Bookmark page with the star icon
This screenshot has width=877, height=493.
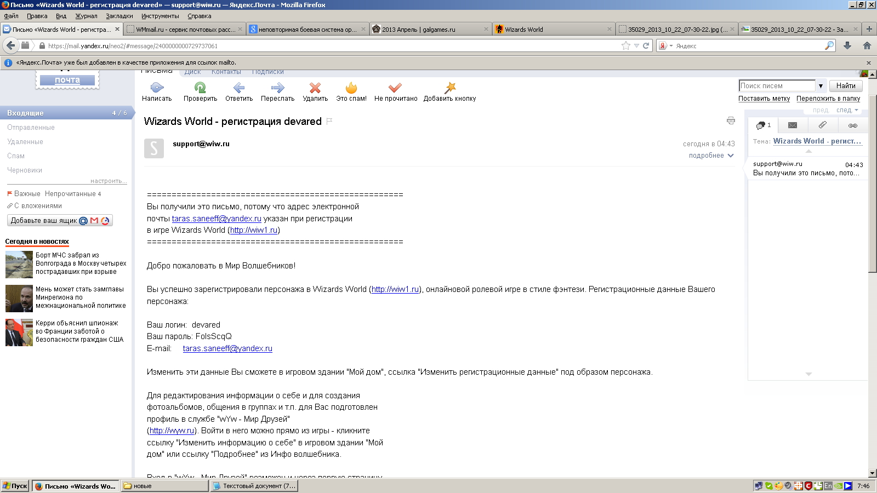point(626,46)
